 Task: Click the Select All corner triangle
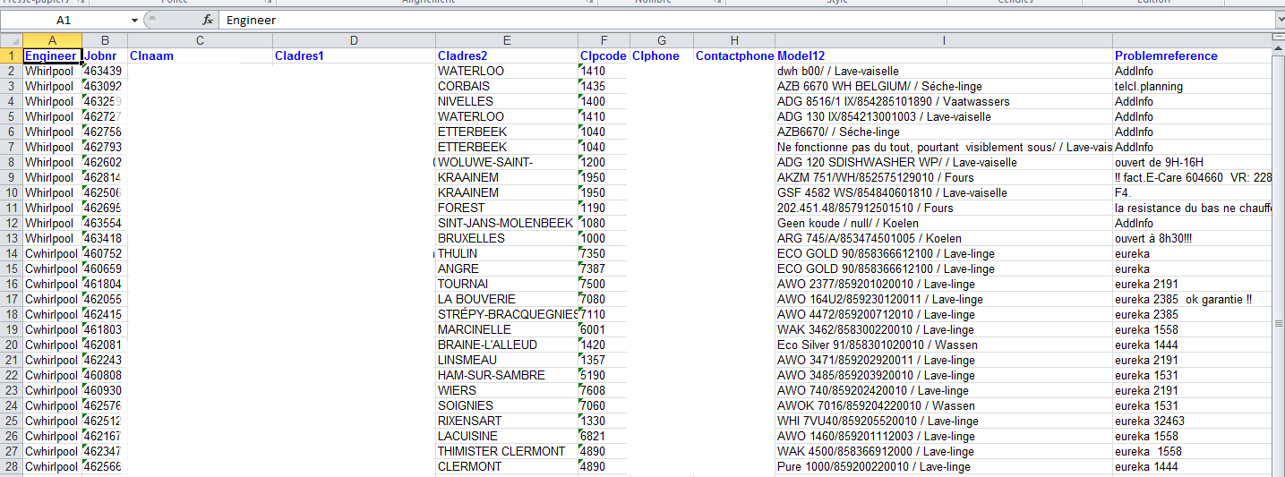point(11,40)
